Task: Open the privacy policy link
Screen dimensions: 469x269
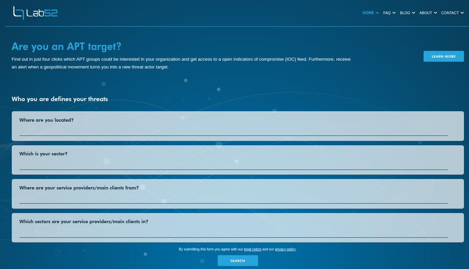Action: [285, 249]
